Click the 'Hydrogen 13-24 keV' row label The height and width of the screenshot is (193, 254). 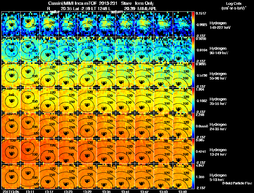[218, 152]
